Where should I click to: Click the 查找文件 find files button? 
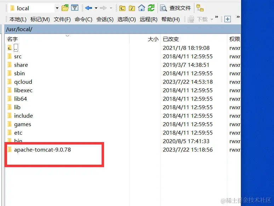pyautogui.click(x=176, y=8)
